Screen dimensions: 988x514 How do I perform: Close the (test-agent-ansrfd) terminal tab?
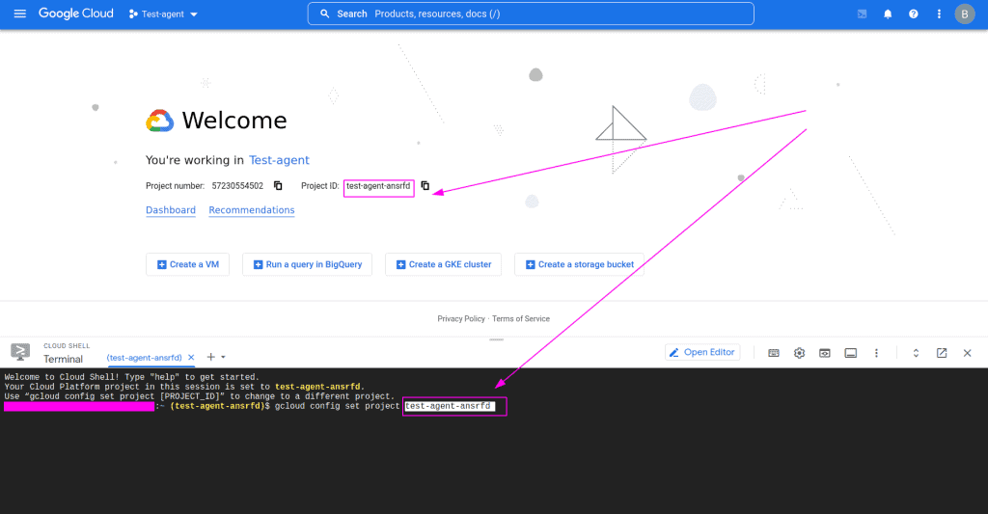tap(191, 357)
